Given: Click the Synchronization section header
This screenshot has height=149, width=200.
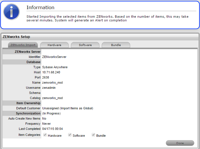Looking at the screenshot, I should click(x=28, y=113).
